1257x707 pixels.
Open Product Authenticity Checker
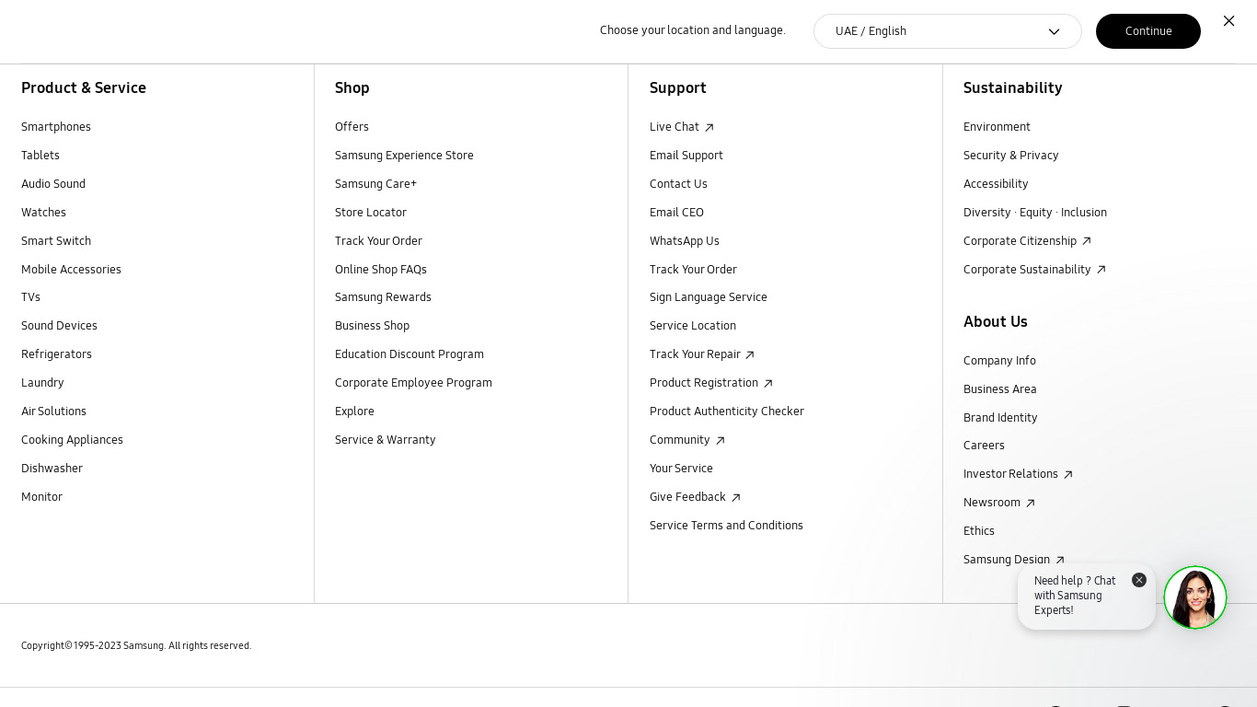[x=727, y=411]
